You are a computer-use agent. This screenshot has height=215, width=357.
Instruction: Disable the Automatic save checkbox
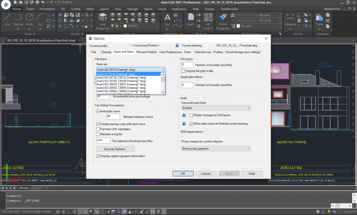click(x=98, y=111)
